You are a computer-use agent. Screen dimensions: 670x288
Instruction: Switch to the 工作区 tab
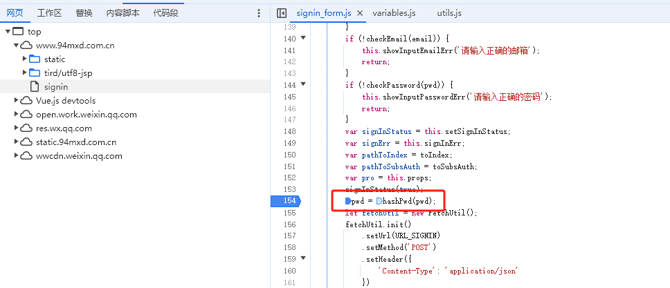click(49, 13)
